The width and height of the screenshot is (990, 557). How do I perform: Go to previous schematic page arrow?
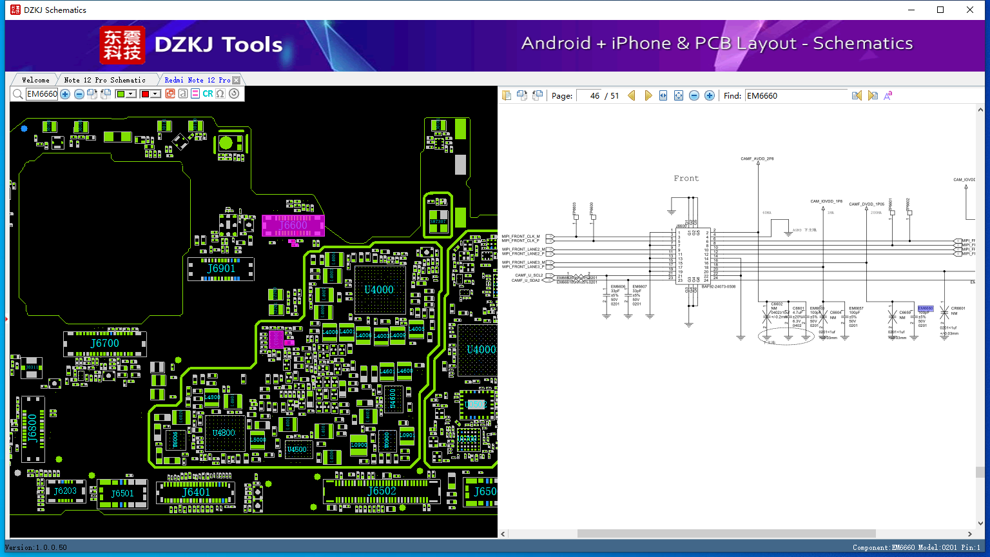pos(632,95)
